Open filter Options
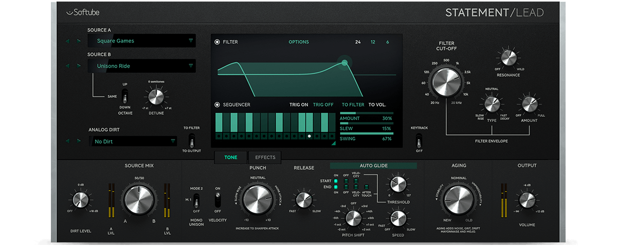Image resolution: width=617 pixels, height=247 pixels. [299, 42]
